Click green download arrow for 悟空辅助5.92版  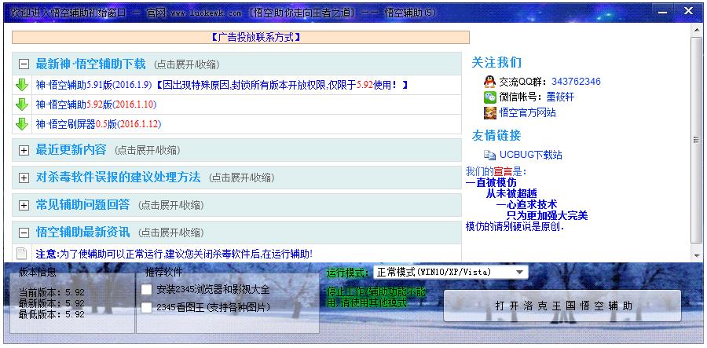click(x=22, y=104)
